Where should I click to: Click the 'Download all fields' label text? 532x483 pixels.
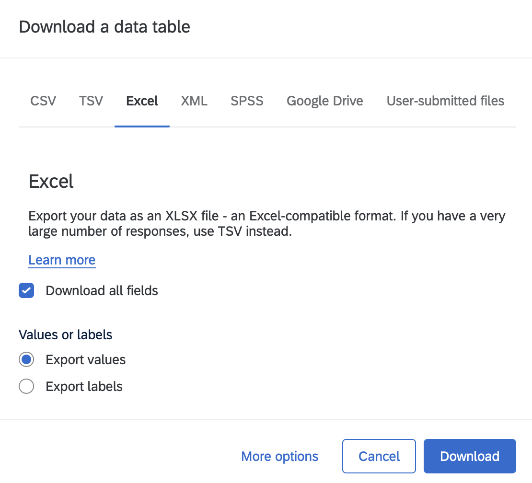coord(102,290)
